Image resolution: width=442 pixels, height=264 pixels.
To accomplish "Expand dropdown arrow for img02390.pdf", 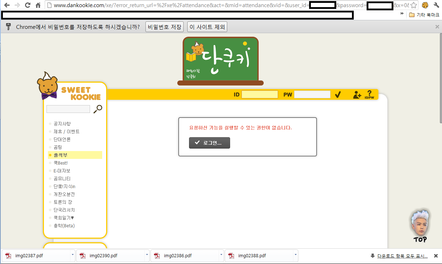I will 147,255.
